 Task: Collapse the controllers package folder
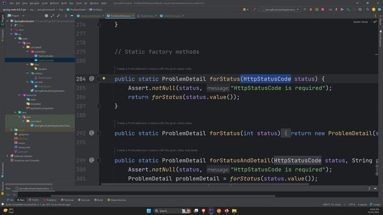(28, 51)
